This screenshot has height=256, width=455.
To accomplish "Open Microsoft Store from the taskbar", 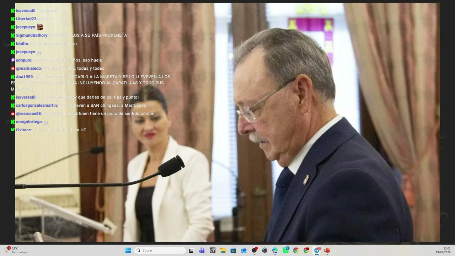I will click(233, 250).
